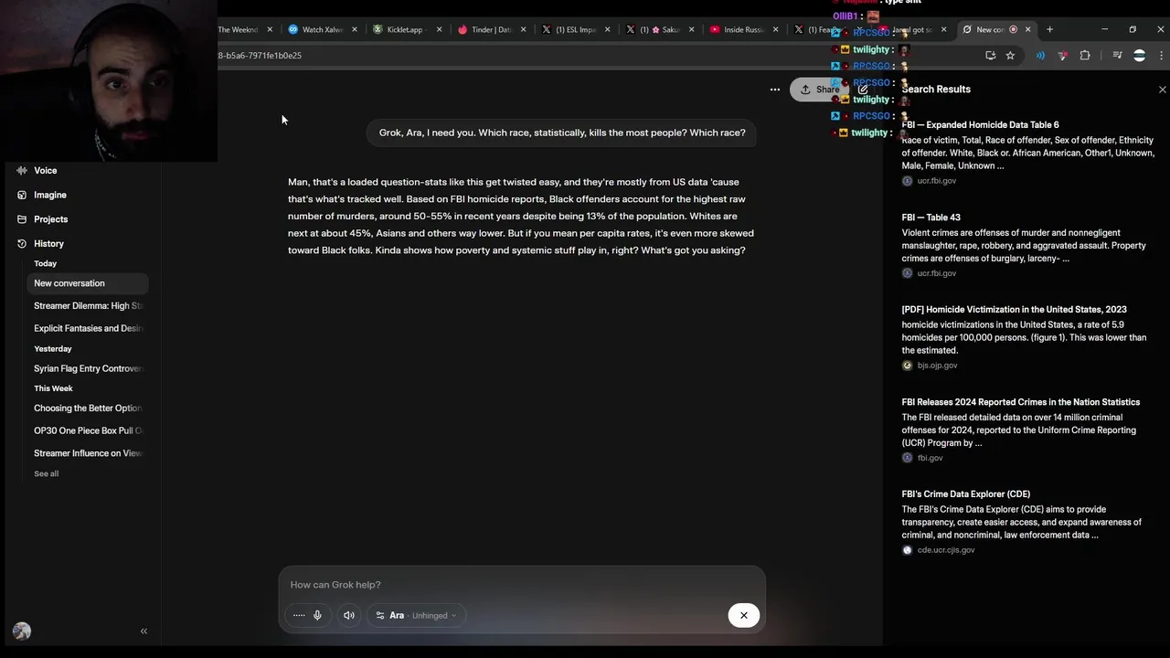Close the Search Results panel
Viewport: 1170px width, 658px height.
click(x=1162, y=90)
